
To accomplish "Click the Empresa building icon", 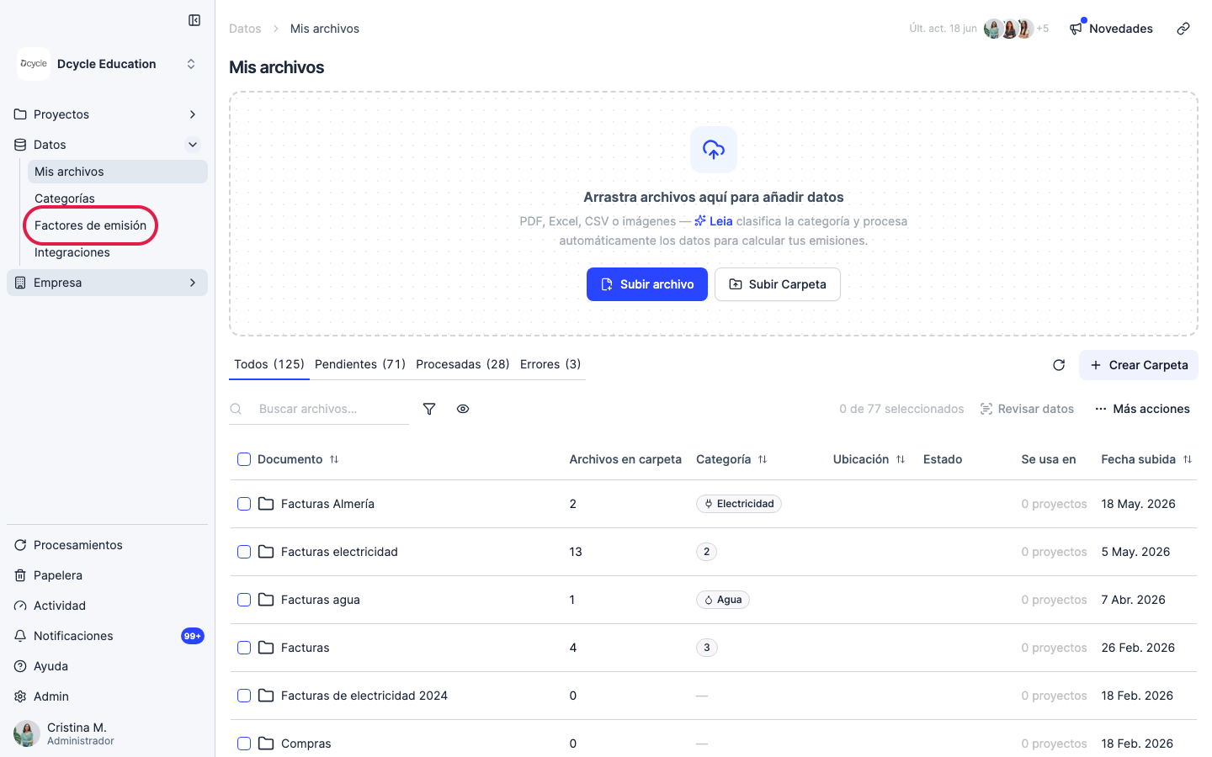I will point(20,283).
